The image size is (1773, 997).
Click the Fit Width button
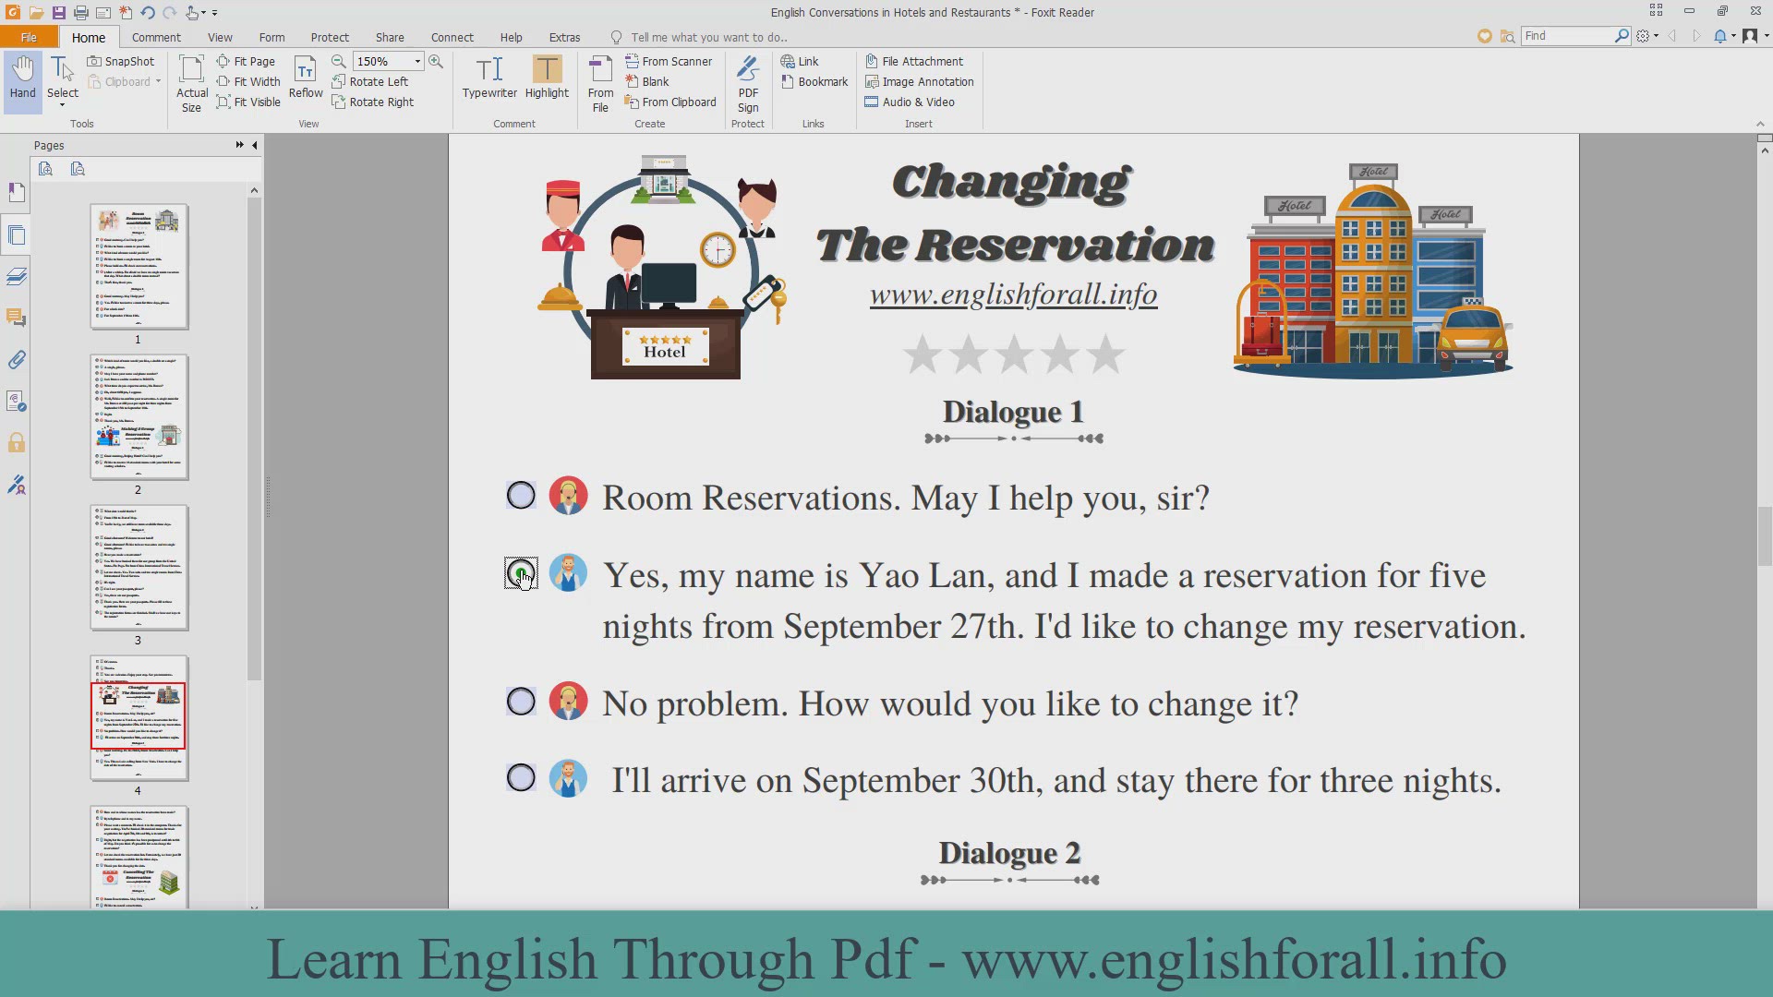248,82
